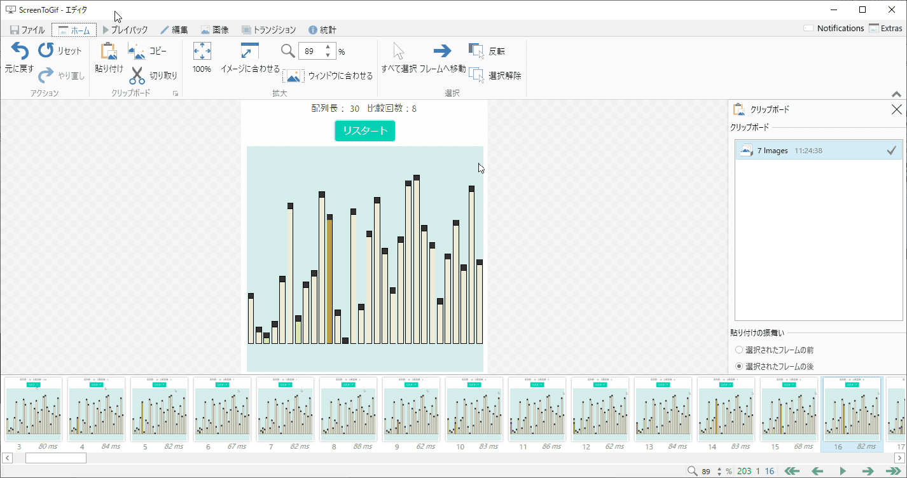Expand クリップボード group options launcher

pos(175,93)
